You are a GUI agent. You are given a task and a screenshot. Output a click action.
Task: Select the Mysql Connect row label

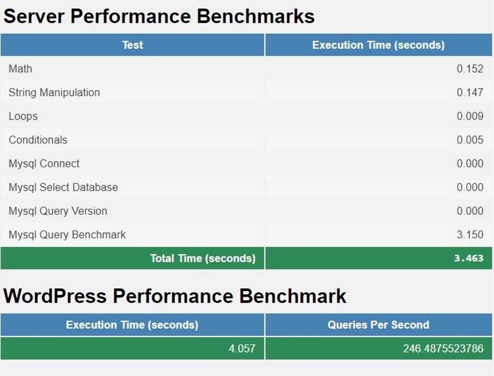click(44, 163)
